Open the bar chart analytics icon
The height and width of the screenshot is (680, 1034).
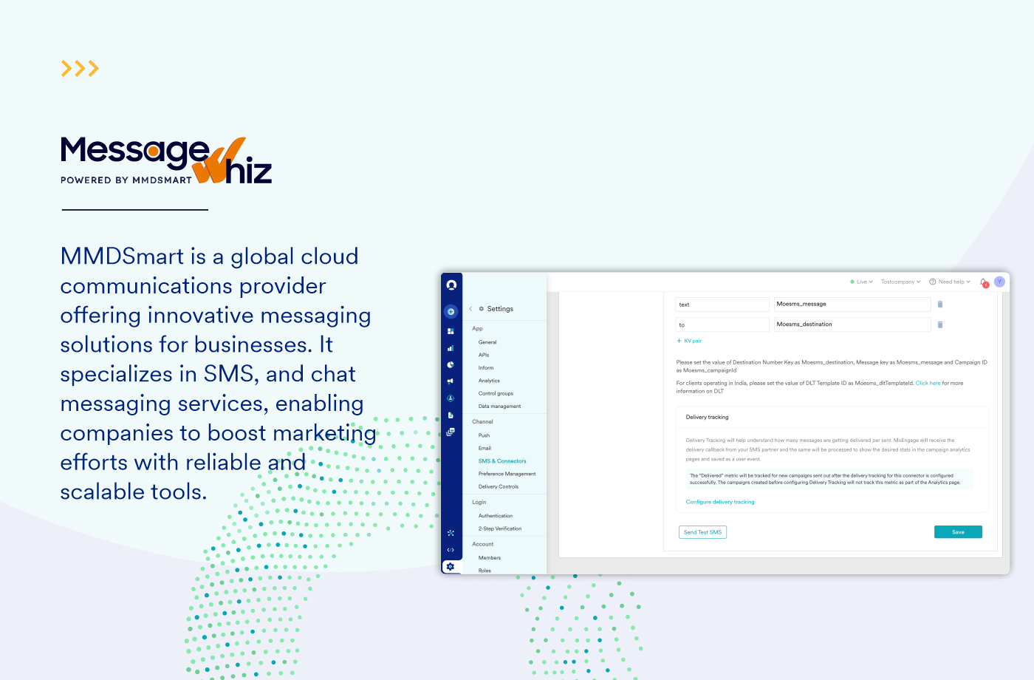coord(451,348)
